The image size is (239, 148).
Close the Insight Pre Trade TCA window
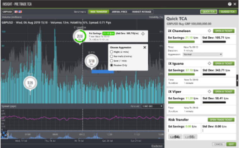coord(235,4)
